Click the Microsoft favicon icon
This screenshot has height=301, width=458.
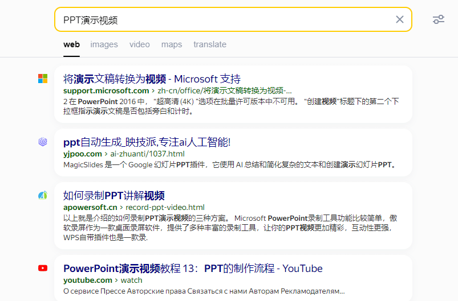[43, 79]
